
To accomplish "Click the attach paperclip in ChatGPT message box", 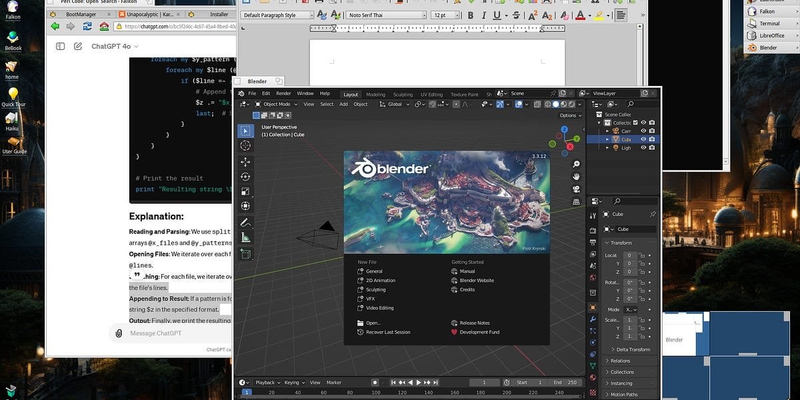I will pyautogui.click(x=118, y=333).
